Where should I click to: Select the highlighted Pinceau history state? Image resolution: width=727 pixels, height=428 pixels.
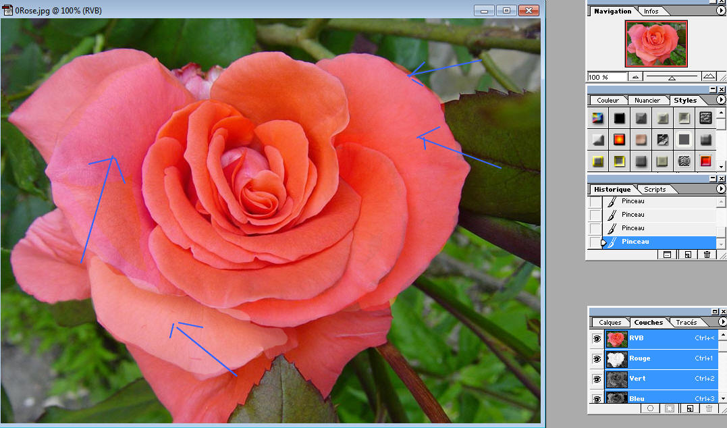[x=659, y=242]
